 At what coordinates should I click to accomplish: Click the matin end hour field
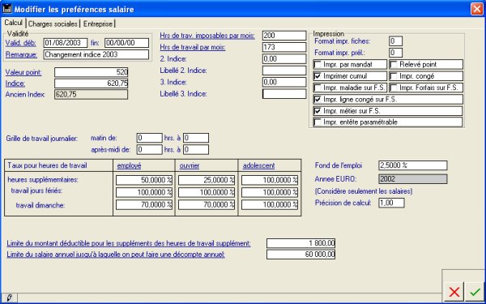click(195, 138)
